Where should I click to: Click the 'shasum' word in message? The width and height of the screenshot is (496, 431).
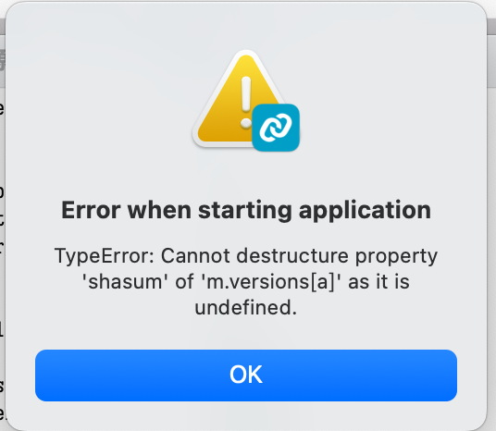coord(125,281)
